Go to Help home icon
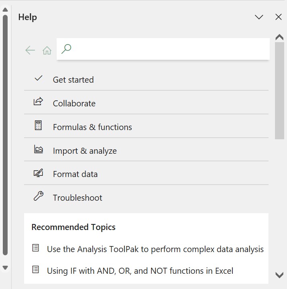 [47, 50]
